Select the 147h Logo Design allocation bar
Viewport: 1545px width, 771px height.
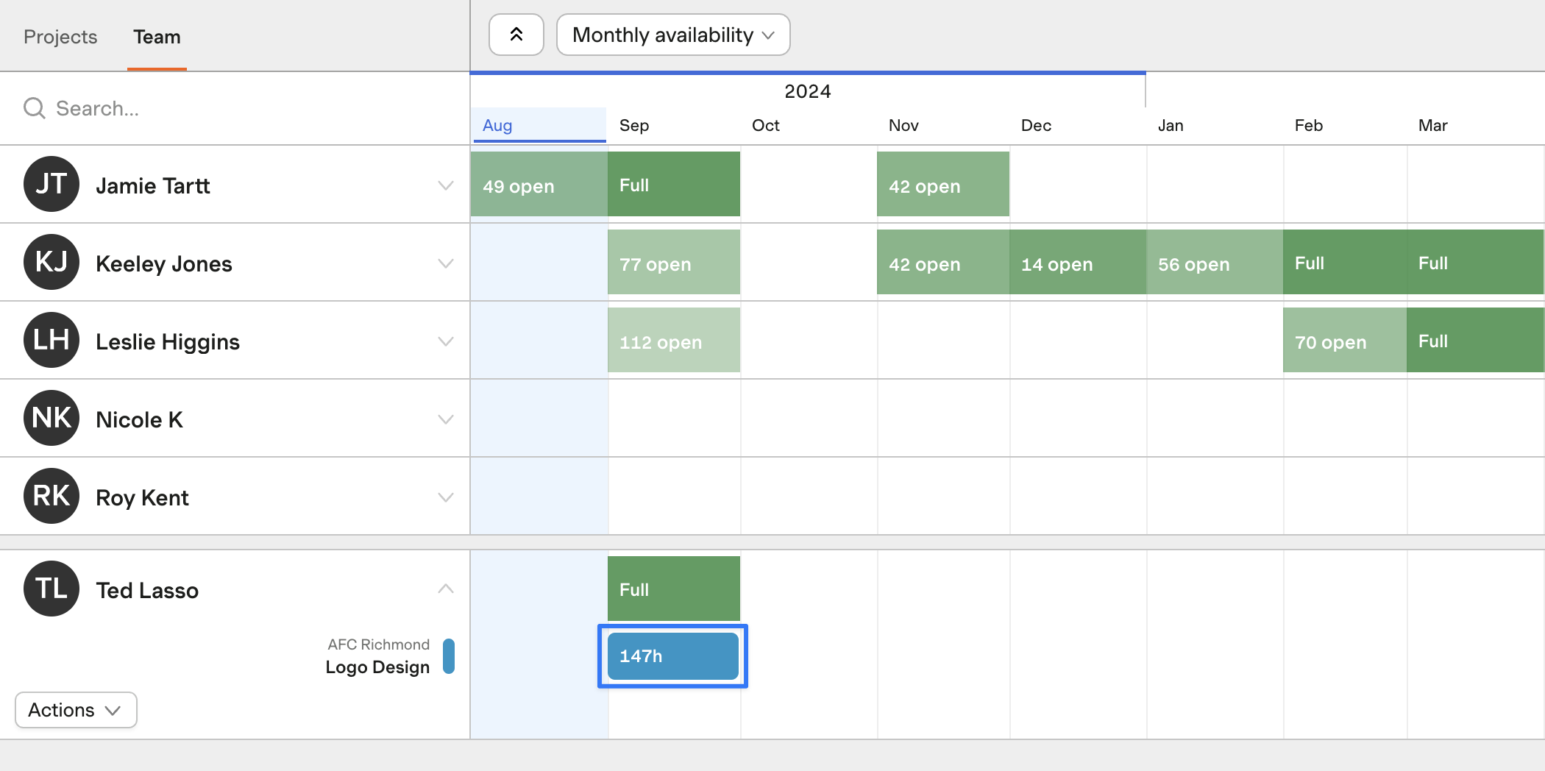[x=673, y=656]
